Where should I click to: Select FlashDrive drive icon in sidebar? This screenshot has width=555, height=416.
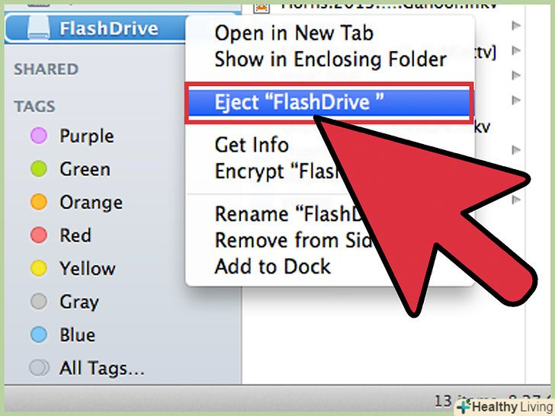tap(39, 28)
